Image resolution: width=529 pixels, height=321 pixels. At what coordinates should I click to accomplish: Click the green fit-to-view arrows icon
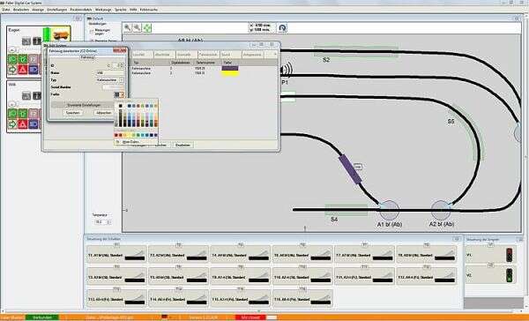pos(147,27)
